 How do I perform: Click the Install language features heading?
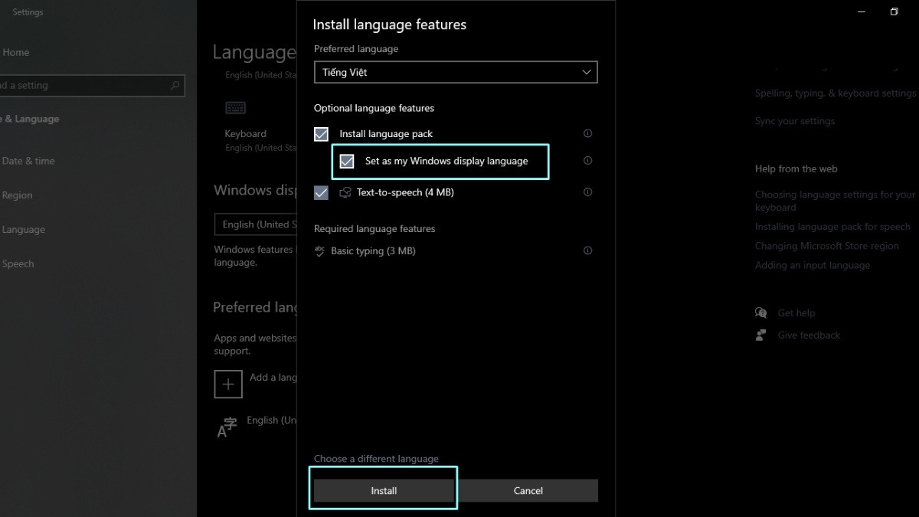click(x=390, y=25)
